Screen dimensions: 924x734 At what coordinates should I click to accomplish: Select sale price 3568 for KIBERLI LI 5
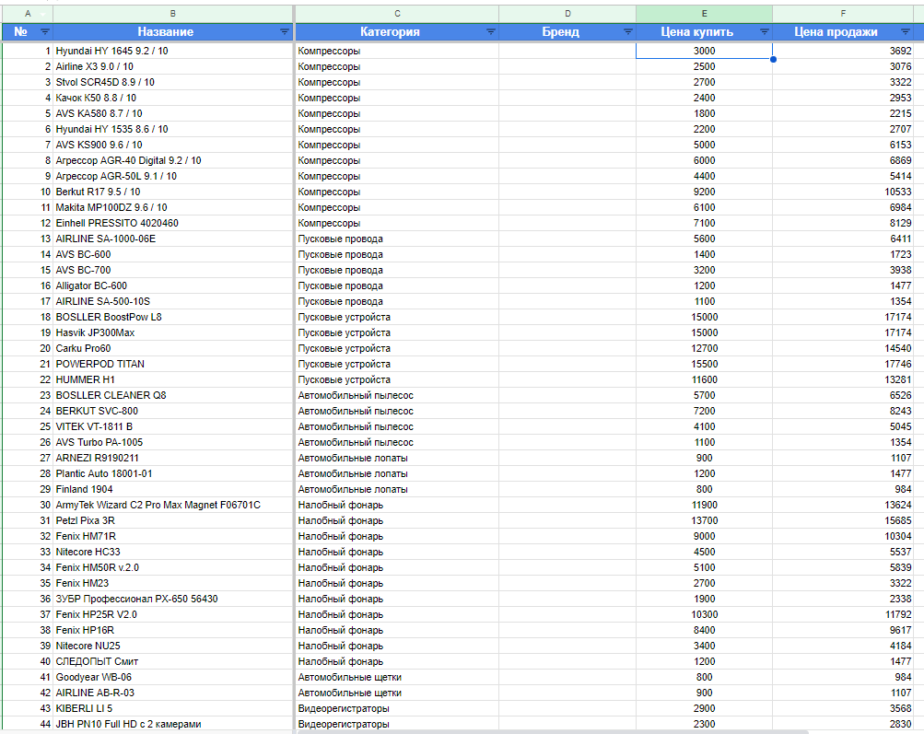pos(843,708)
